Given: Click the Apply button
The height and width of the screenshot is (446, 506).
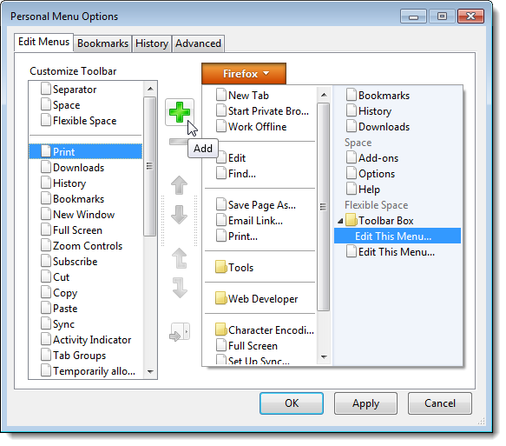Looking at the screenshot, I should click(365, 403).
